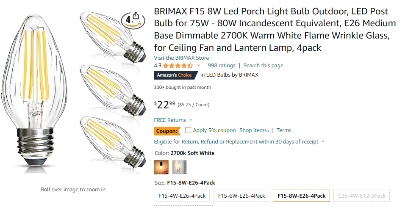Expand the Eligible for Return details

[323, 142]
